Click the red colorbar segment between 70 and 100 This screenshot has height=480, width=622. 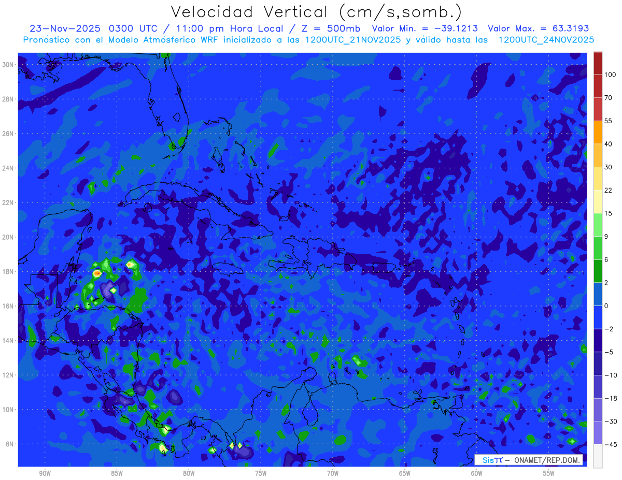[598, 86]
